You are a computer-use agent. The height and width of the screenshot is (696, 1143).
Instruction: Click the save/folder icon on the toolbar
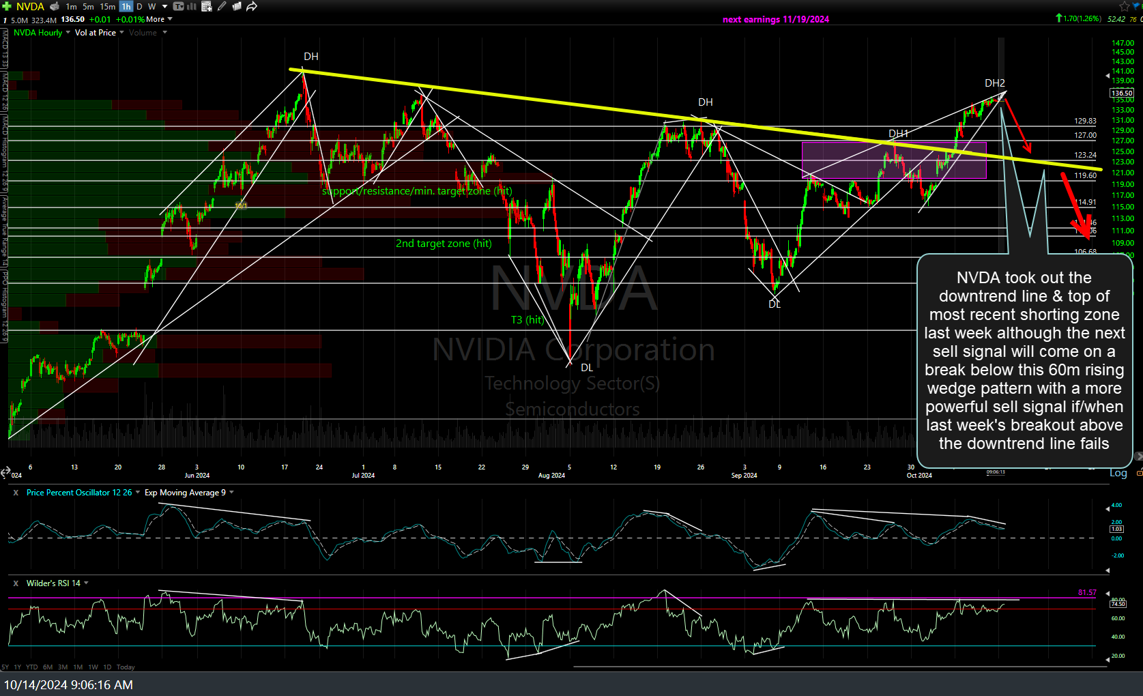(235, 6)
